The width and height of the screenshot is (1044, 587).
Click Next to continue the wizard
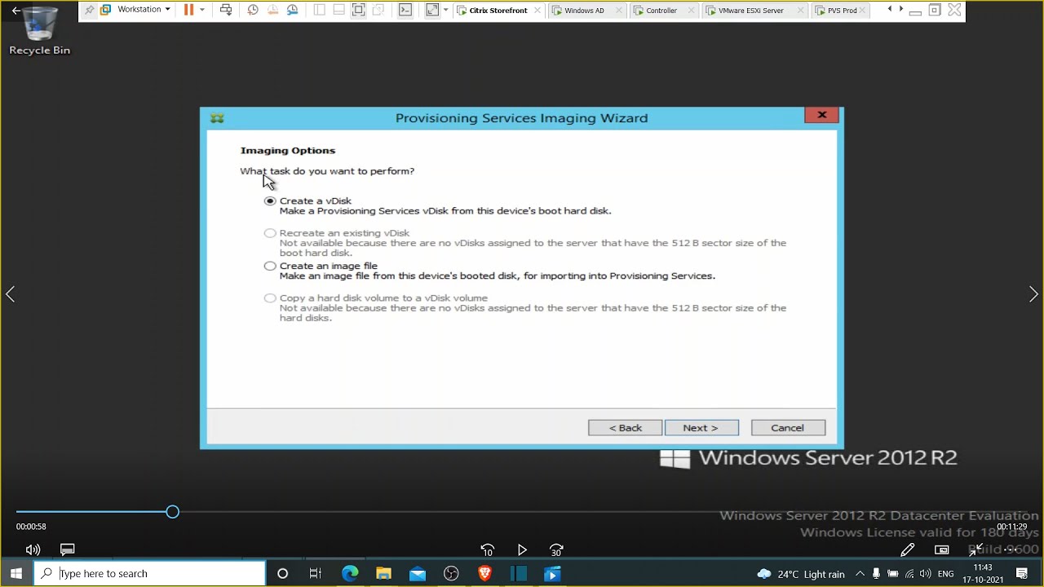[x=701, y=428]
